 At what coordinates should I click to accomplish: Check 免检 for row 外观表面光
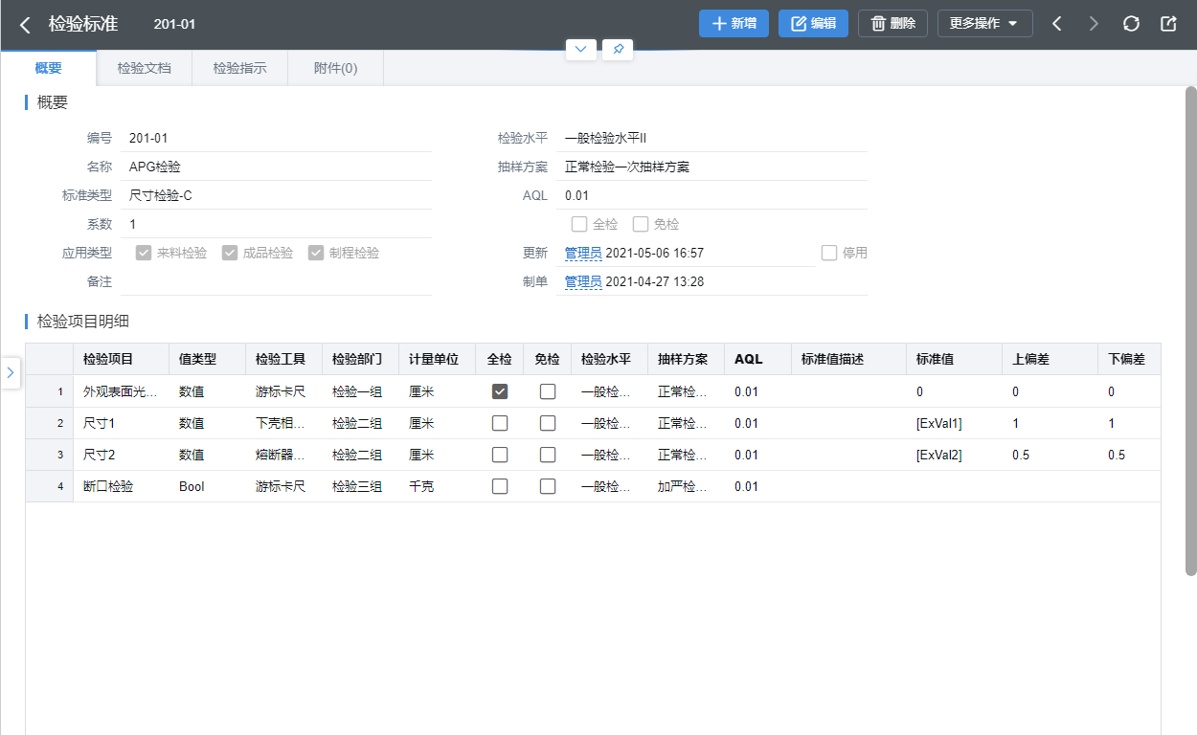[x=548, y=391]
